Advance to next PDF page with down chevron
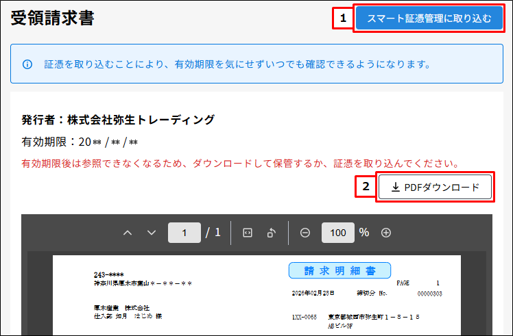 [152, 233]
